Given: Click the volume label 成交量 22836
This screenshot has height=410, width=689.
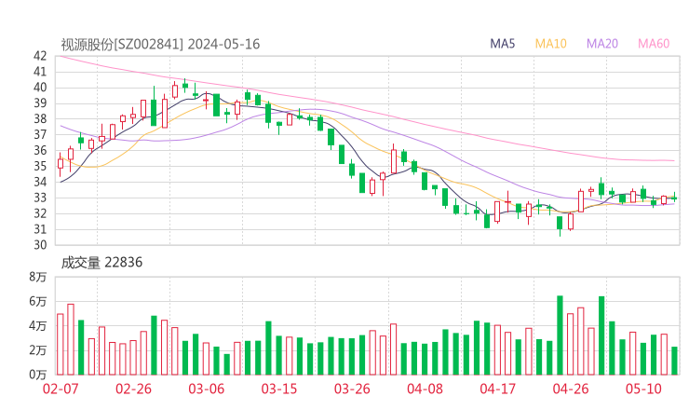Looking at the screenshot, I should (x=101, y=263).
